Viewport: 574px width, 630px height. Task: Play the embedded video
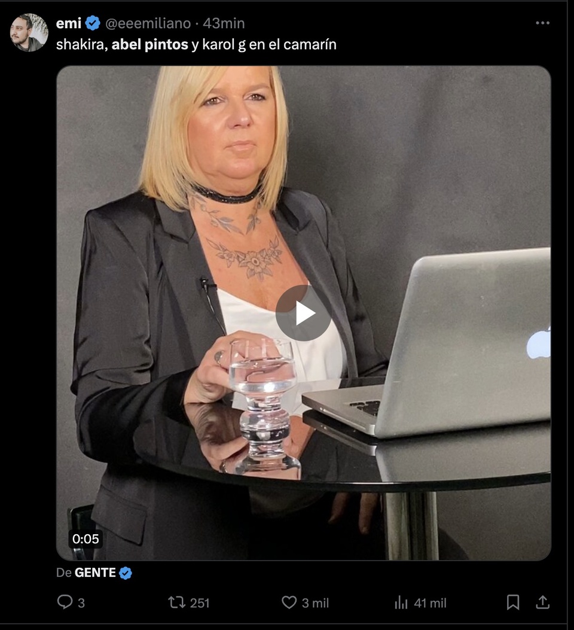[x=303, y=313]
